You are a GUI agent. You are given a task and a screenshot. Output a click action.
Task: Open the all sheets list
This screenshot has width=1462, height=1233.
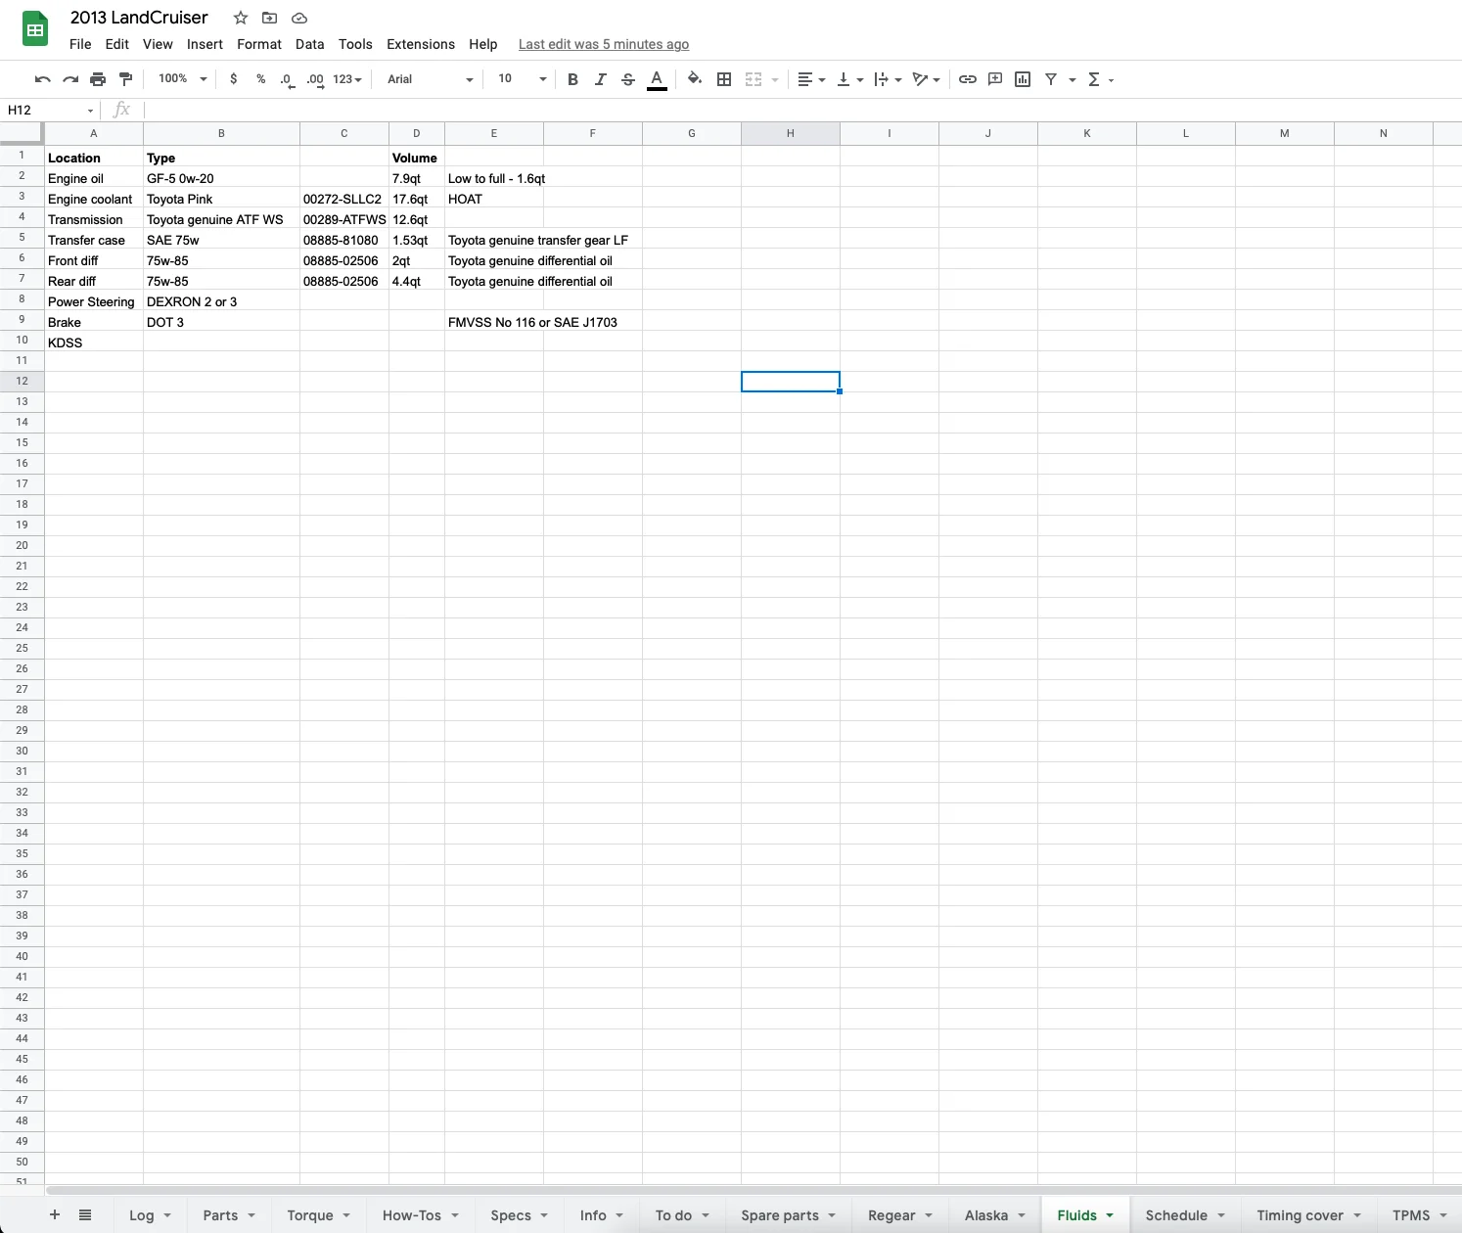click(x=85, y=1214)
